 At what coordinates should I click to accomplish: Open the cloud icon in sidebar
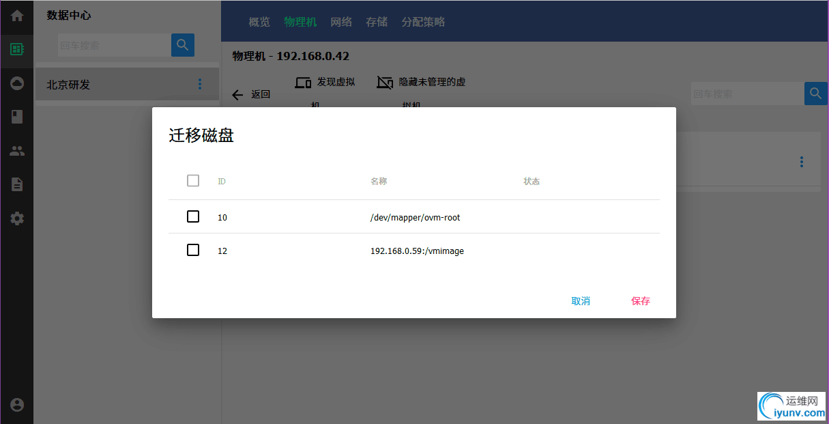[17, 83]
